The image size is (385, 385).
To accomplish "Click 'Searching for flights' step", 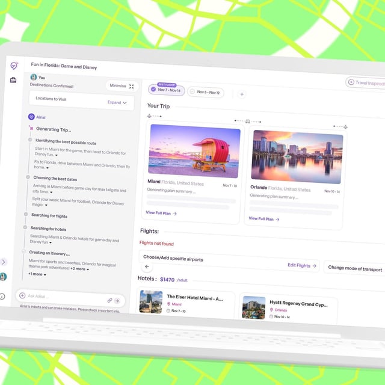I will point(49,215).
